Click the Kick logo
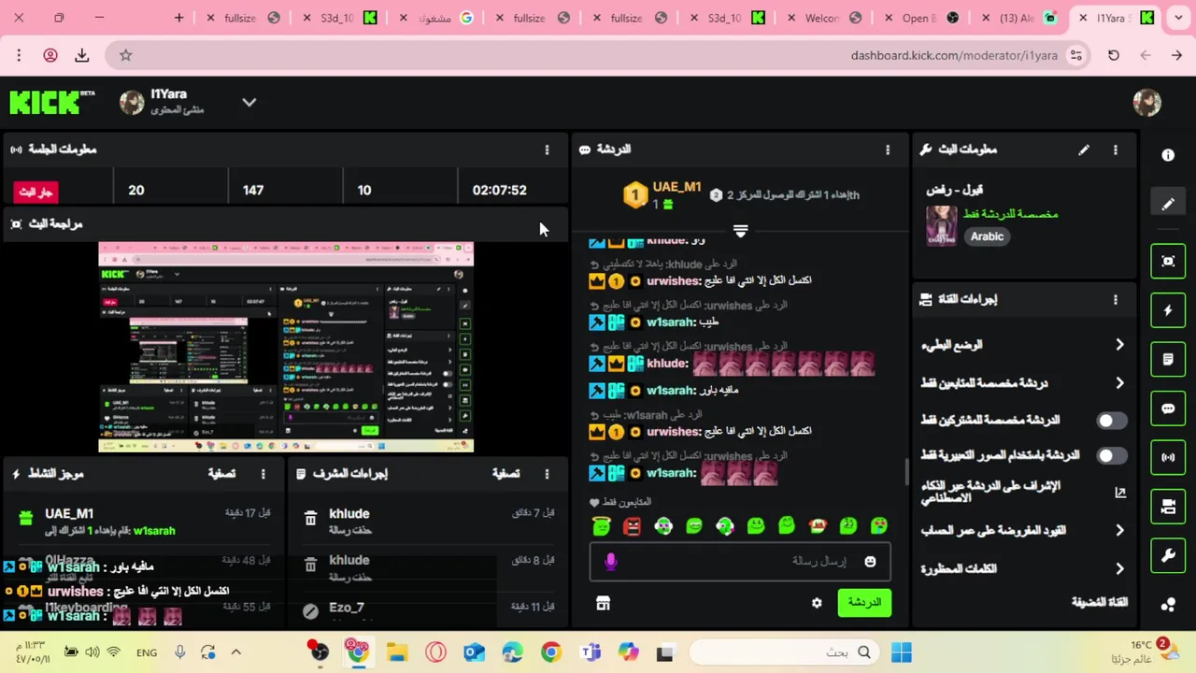Image resolution: width=1196 pixels, height=673 pixels. (x=51, y=102)
